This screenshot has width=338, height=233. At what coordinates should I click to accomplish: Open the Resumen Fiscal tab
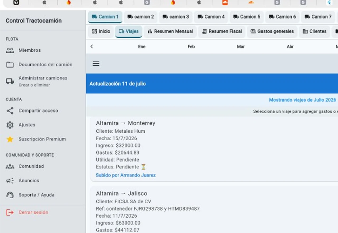pos(222,32)
